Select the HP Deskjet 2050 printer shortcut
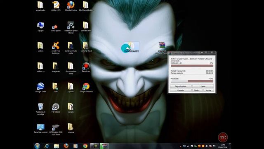This screenshot has height=149, width=264. tap(56, 130)
